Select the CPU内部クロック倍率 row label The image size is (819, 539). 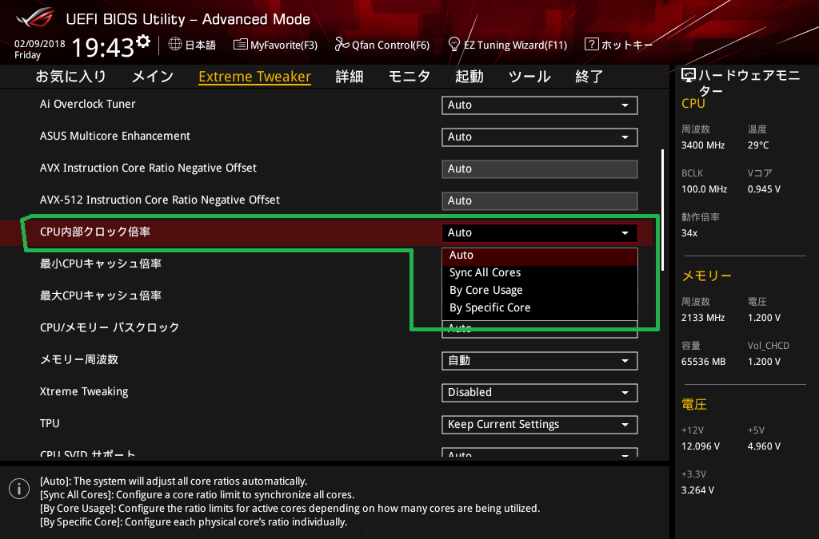pos(95,232)
